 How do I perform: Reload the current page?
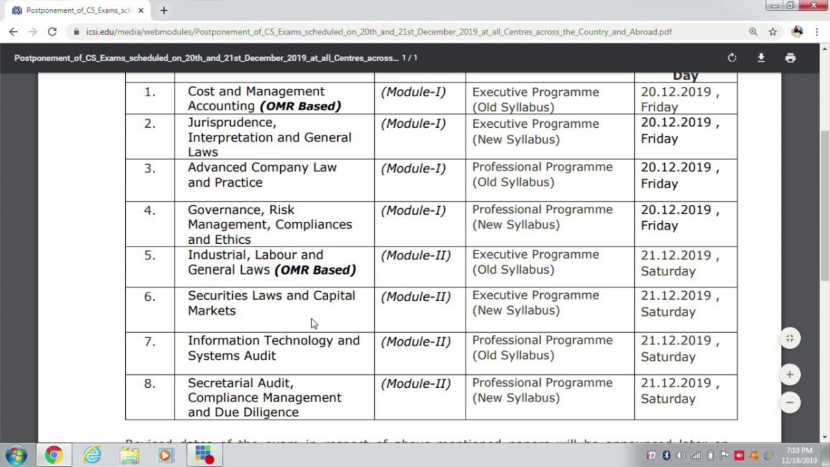pos(52,31)
